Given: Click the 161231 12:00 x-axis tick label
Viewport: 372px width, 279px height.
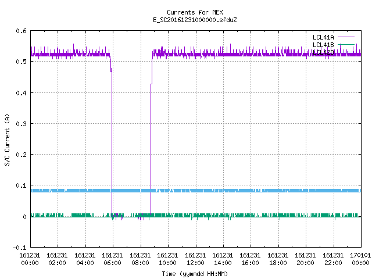Looking at the screenshot, I should pyautogui.click(x=195, y=259).
